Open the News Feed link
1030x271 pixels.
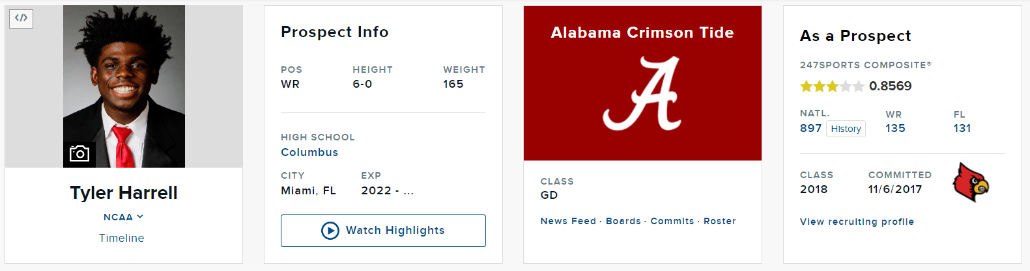click(568, 221)
